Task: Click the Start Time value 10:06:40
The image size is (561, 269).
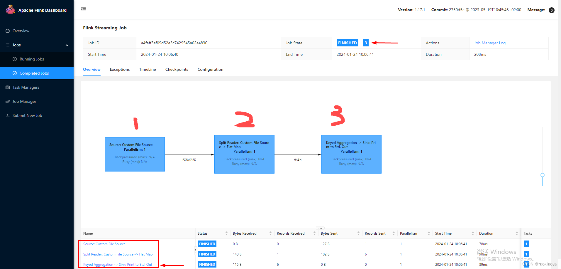Action: pos(160,54)
